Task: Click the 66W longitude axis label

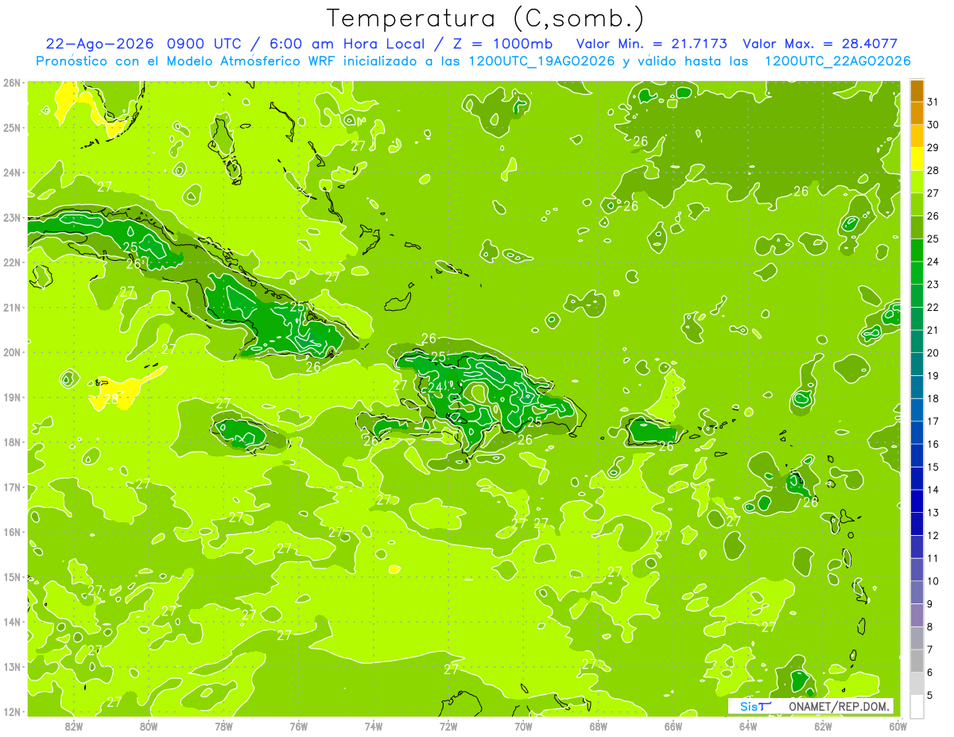Action: (673, 726)
